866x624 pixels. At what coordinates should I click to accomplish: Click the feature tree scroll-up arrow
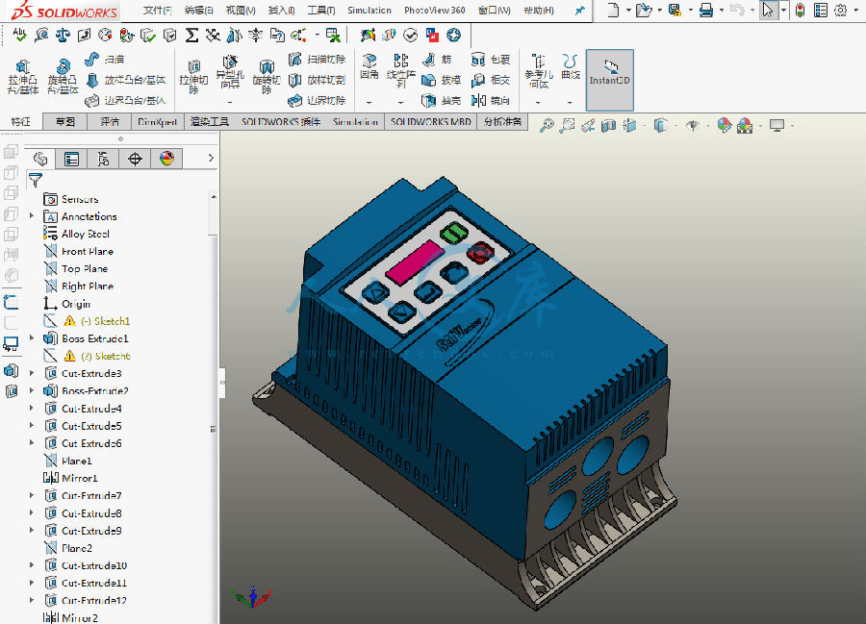(x=214, y=197)
